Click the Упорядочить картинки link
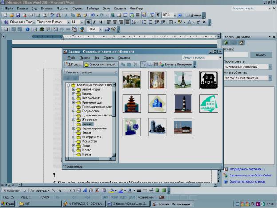 click(247, 169)
